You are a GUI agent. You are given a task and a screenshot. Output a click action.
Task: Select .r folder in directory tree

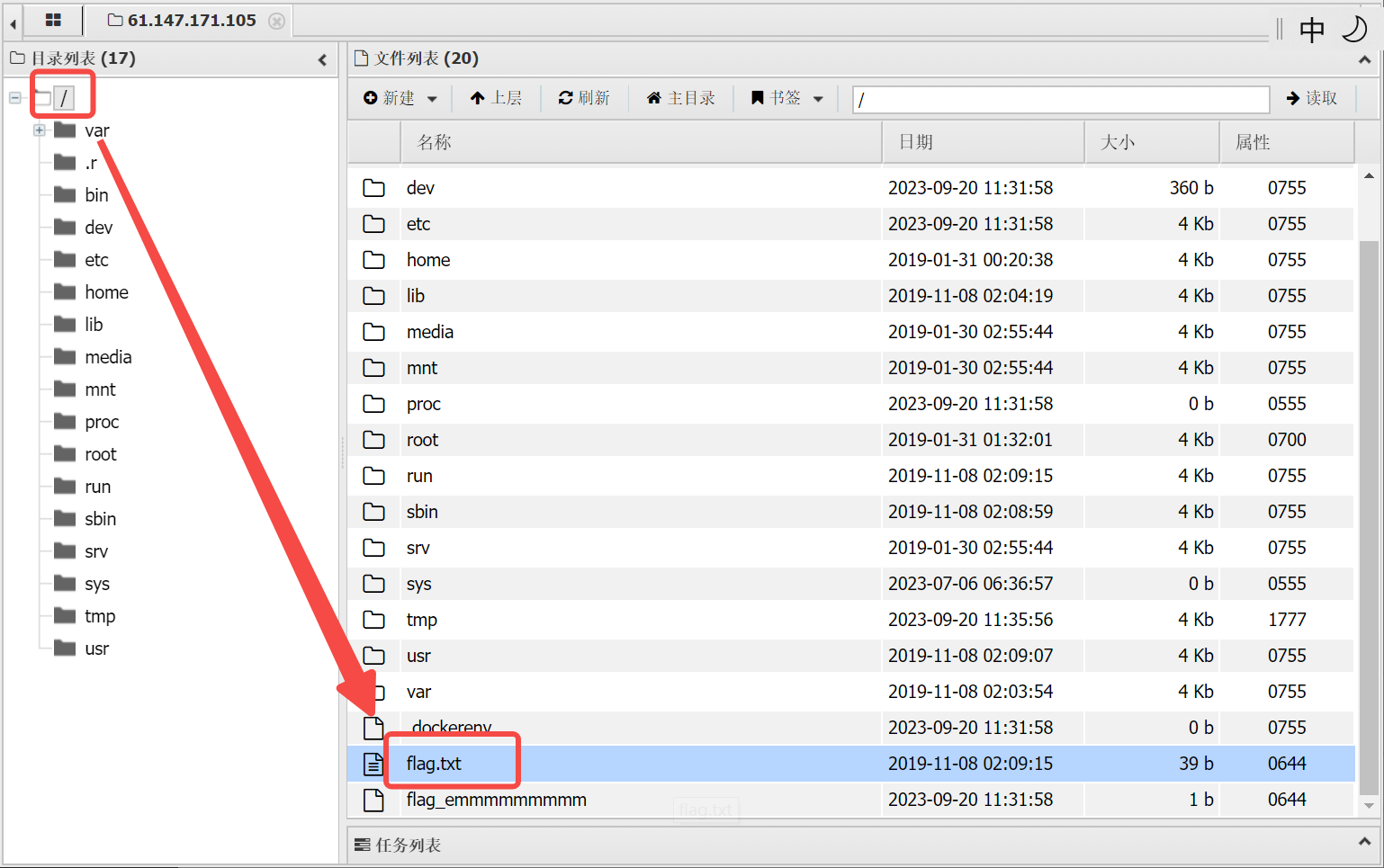pyautogui.click(x=91, y=163)
